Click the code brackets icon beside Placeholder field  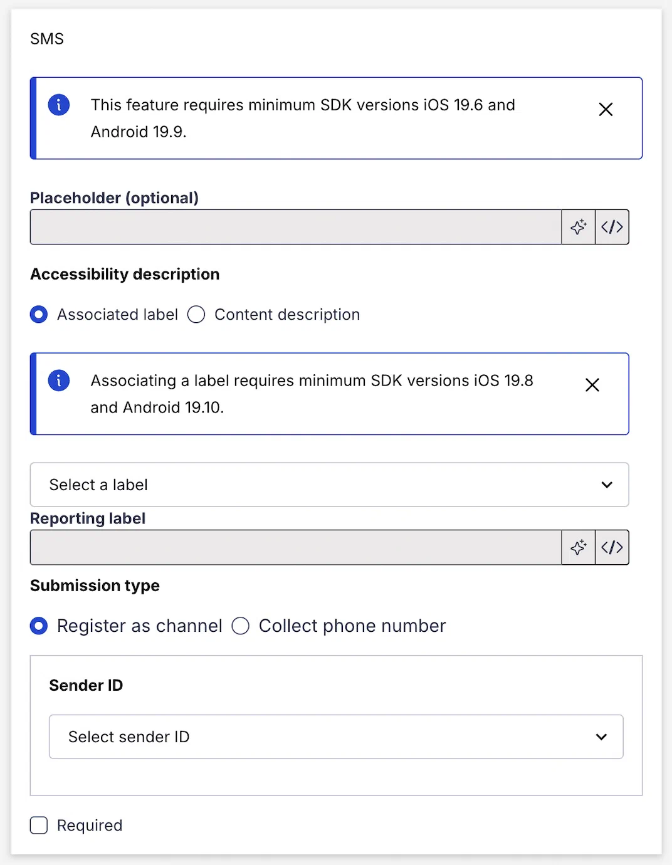(x=612, y=227)
